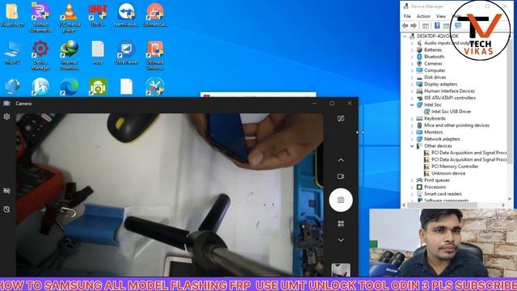Open Camera app settings gear
517x291 pixels.
coord(6,116)
